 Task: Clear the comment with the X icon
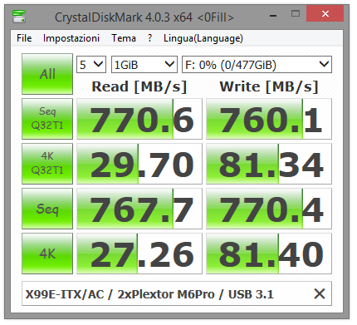tap(320, 293)
